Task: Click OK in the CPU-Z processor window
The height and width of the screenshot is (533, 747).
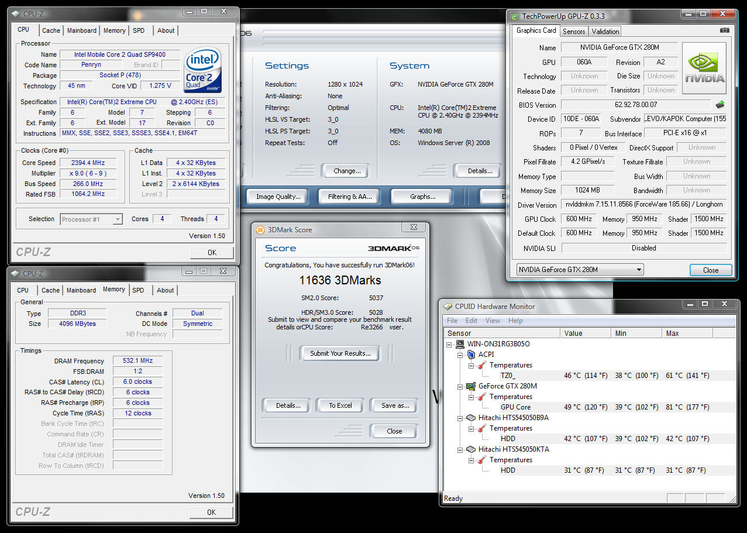Action: click(x=212, y=252)
